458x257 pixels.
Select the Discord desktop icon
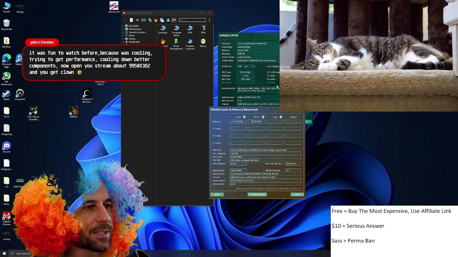[x=6, y=147]
